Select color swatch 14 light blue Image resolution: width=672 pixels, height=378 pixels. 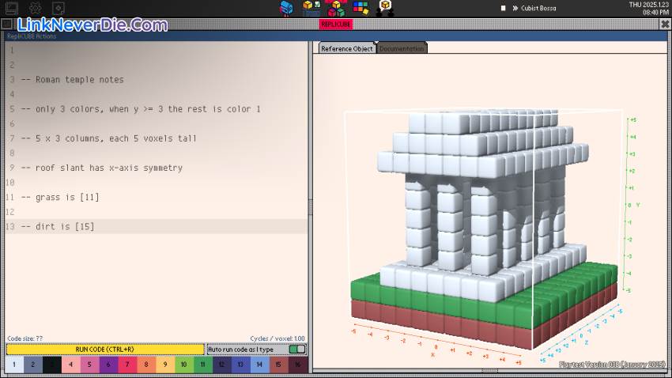click(x=259, y=365)
